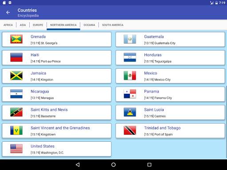The height and width of the screenshot is (170, 227).
Task: Tap the Nicaragua flag icon
Action: click(x=16, y=94)
